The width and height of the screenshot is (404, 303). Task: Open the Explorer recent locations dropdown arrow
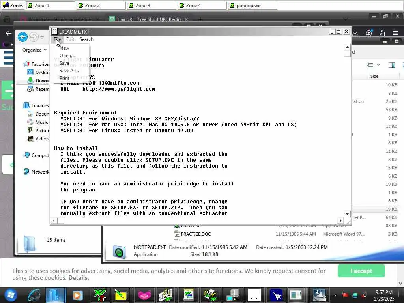(42, 37)
